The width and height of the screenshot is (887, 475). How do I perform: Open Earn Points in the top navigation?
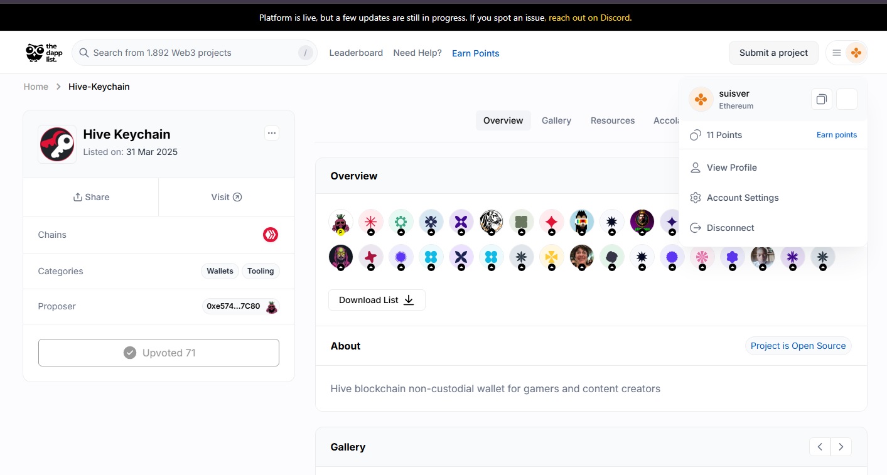click(476, 53)
